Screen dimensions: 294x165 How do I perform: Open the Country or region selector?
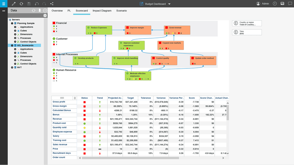pyautogui.click(x=247, y=24)
